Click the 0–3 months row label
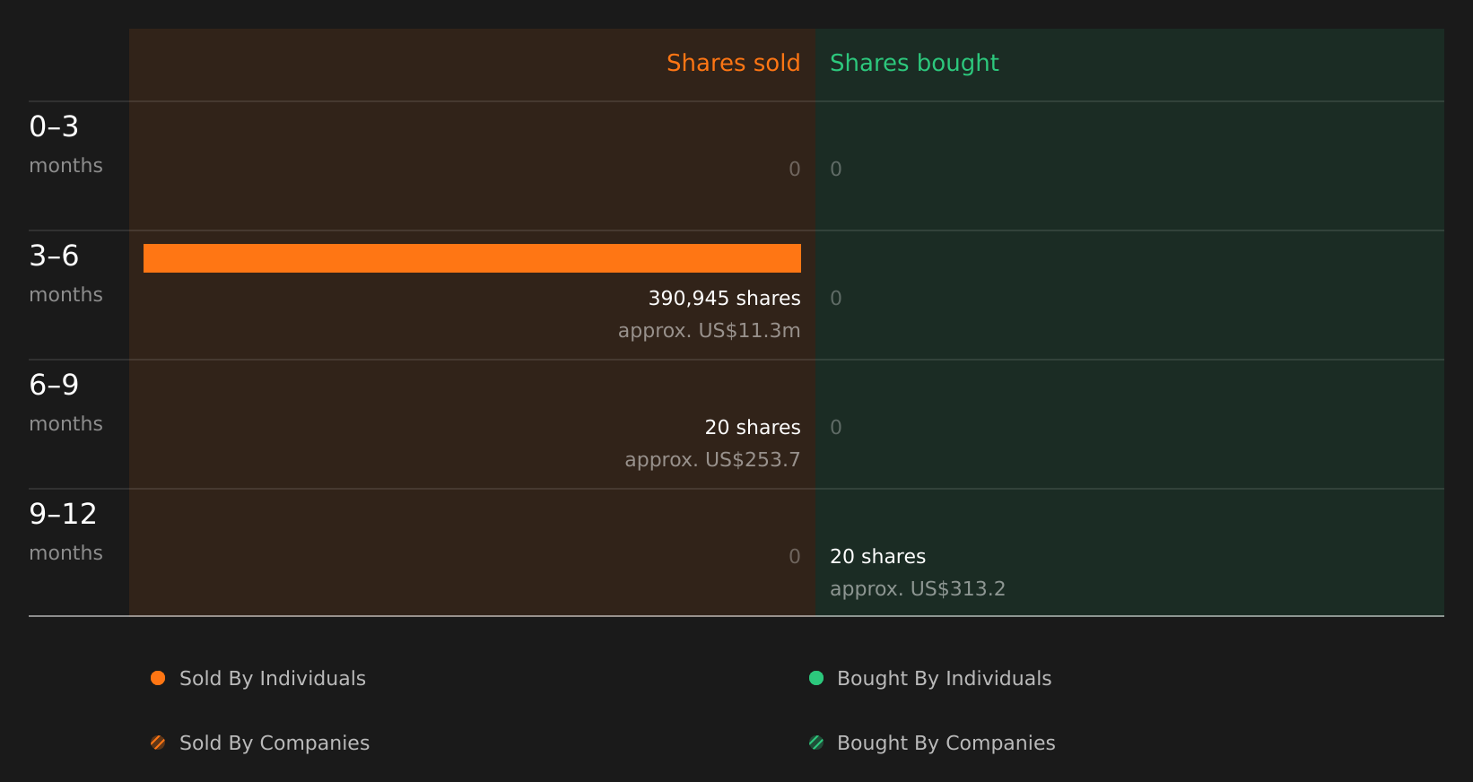Screen dimensions: 1473x782 click(x=65, y=144)
